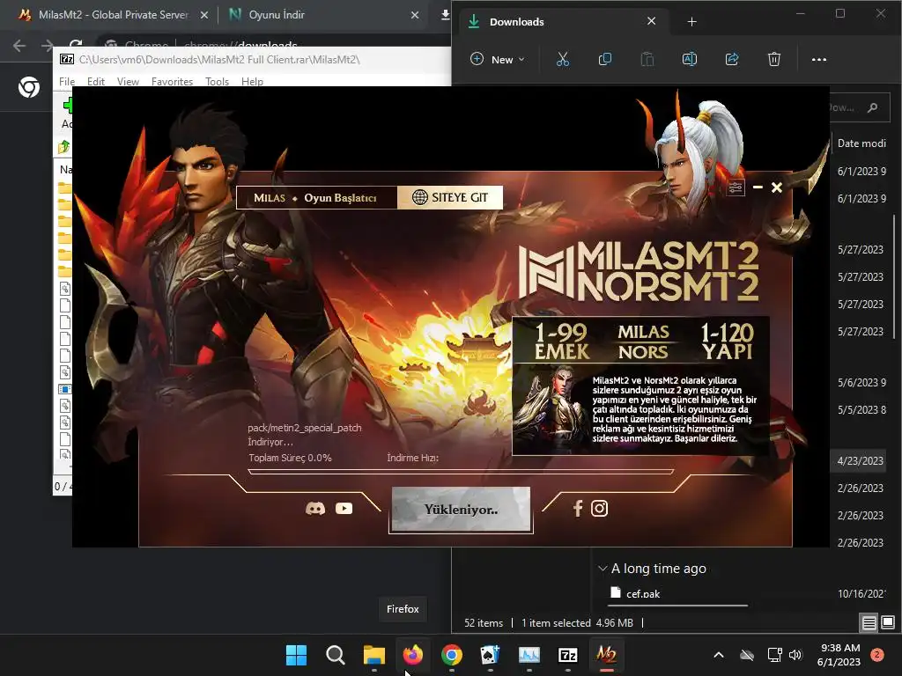Select the 4/23/2023 row in Downloads

pyautogui.click(x=860, y=460)
